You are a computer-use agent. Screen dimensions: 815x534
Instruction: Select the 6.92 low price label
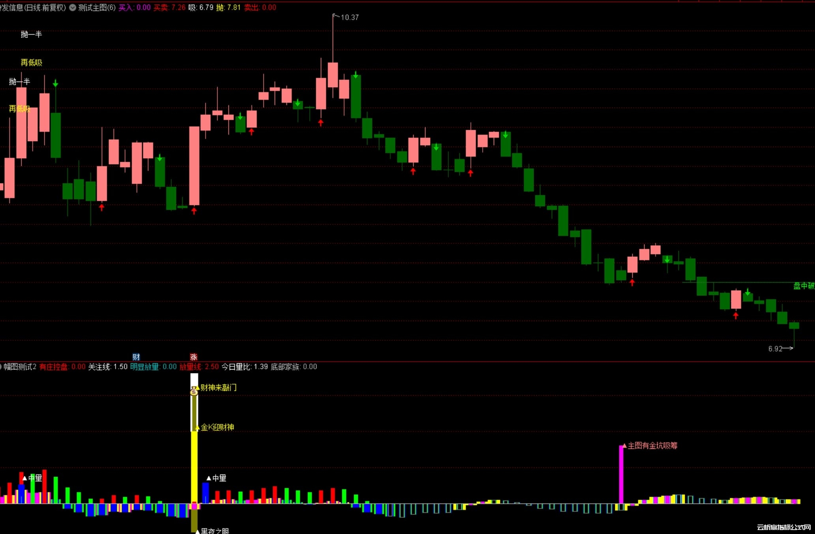coord(775,349)
